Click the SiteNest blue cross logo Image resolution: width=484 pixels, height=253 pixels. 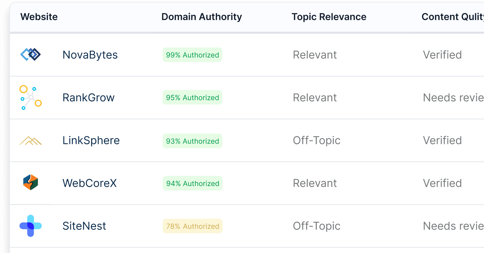pos(30,226)
